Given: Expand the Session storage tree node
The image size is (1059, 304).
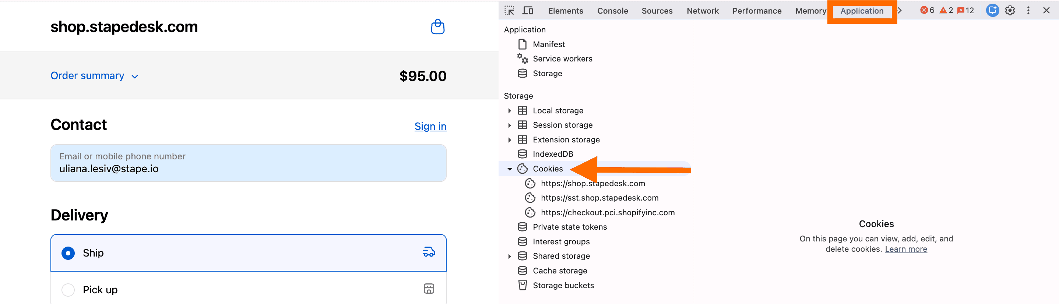Looking at the screenshot, I should [509, 125].
